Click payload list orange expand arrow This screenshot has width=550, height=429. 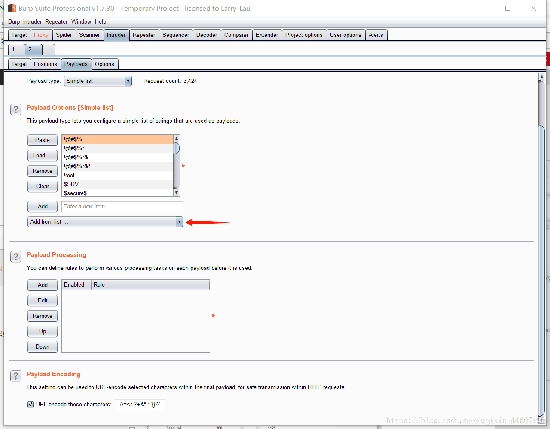[x=183, y=166]
